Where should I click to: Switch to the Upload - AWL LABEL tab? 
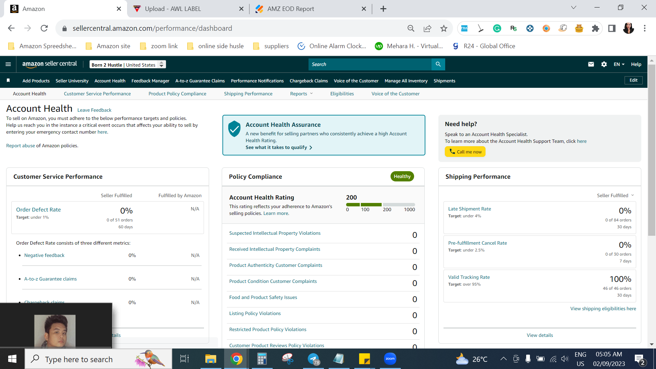tap(188, 9)
